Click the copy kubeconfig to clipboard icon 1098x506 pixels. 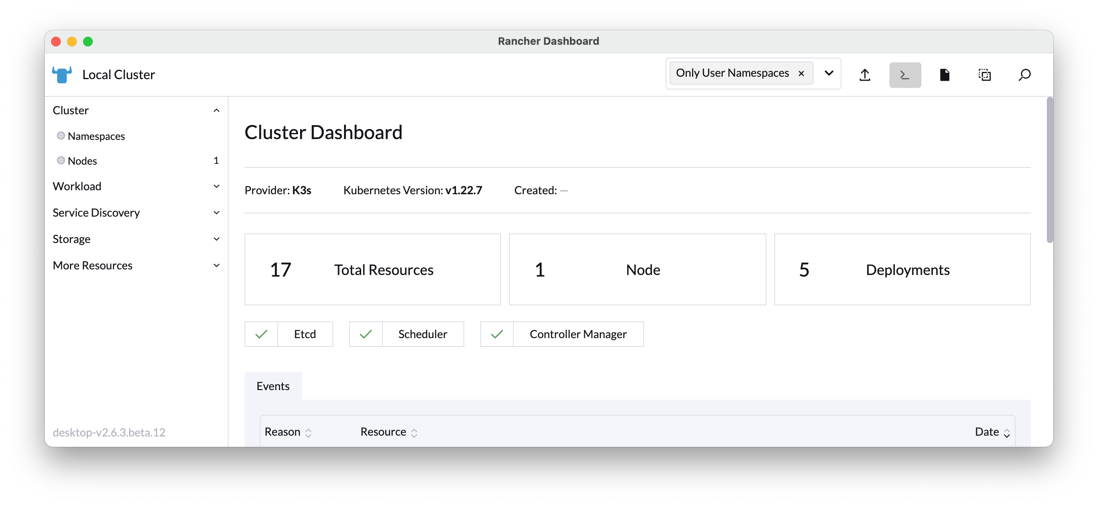[x=984, y=75]
